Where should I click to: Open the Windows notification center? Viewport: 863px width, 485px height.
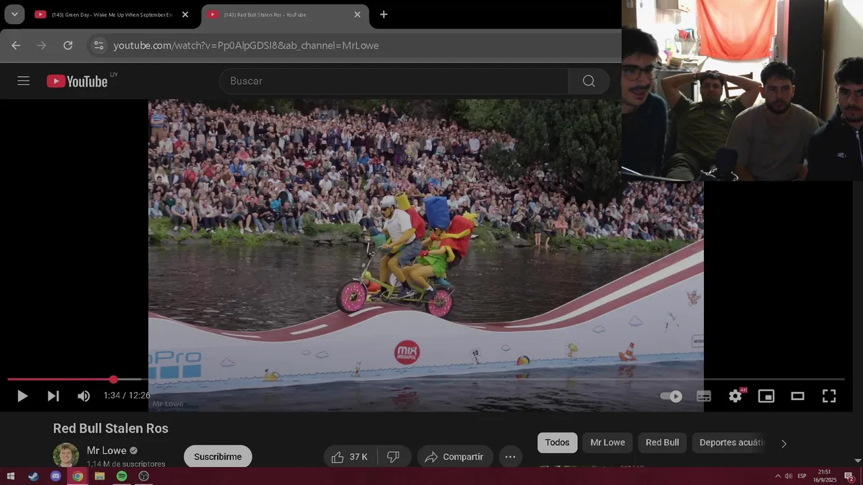[x=850, y=476]
